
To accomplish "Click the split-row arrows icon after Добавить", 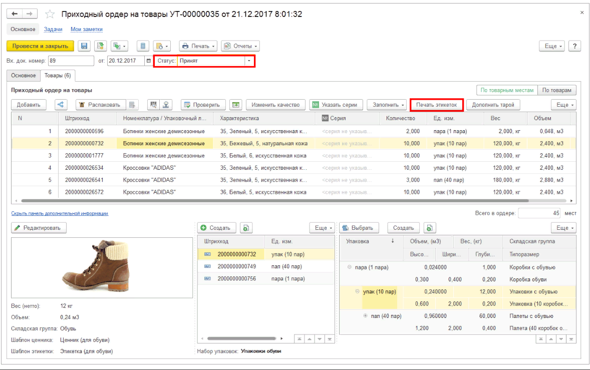I will coord(61,105).
